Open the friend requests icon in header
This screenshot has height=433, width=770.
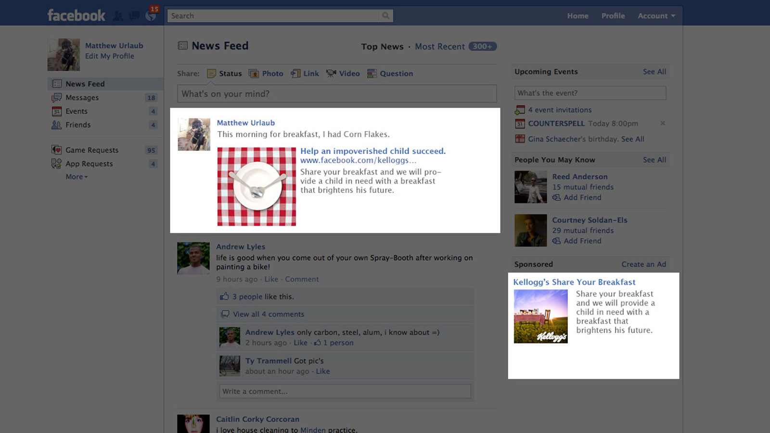(x=118, y=16)
